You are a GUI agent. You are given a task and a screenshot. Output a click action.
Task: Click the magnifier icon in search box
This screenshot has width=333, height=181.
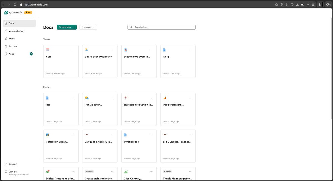[x=131, y=27]
